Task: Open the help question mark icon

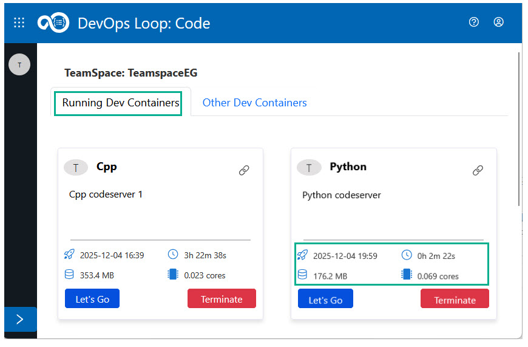Action: (474, 22)
